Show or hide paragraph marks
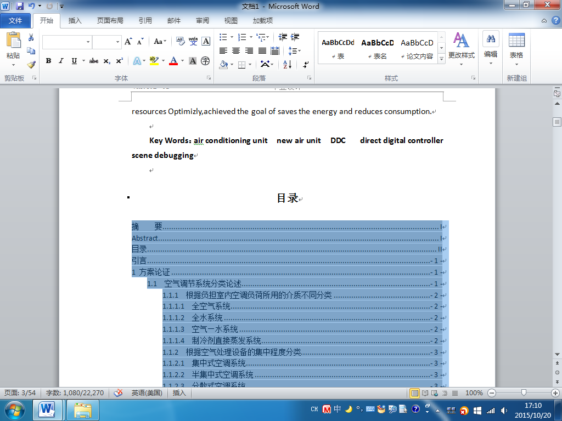Viewport: 562px width, 421px height. pos(306,65)
